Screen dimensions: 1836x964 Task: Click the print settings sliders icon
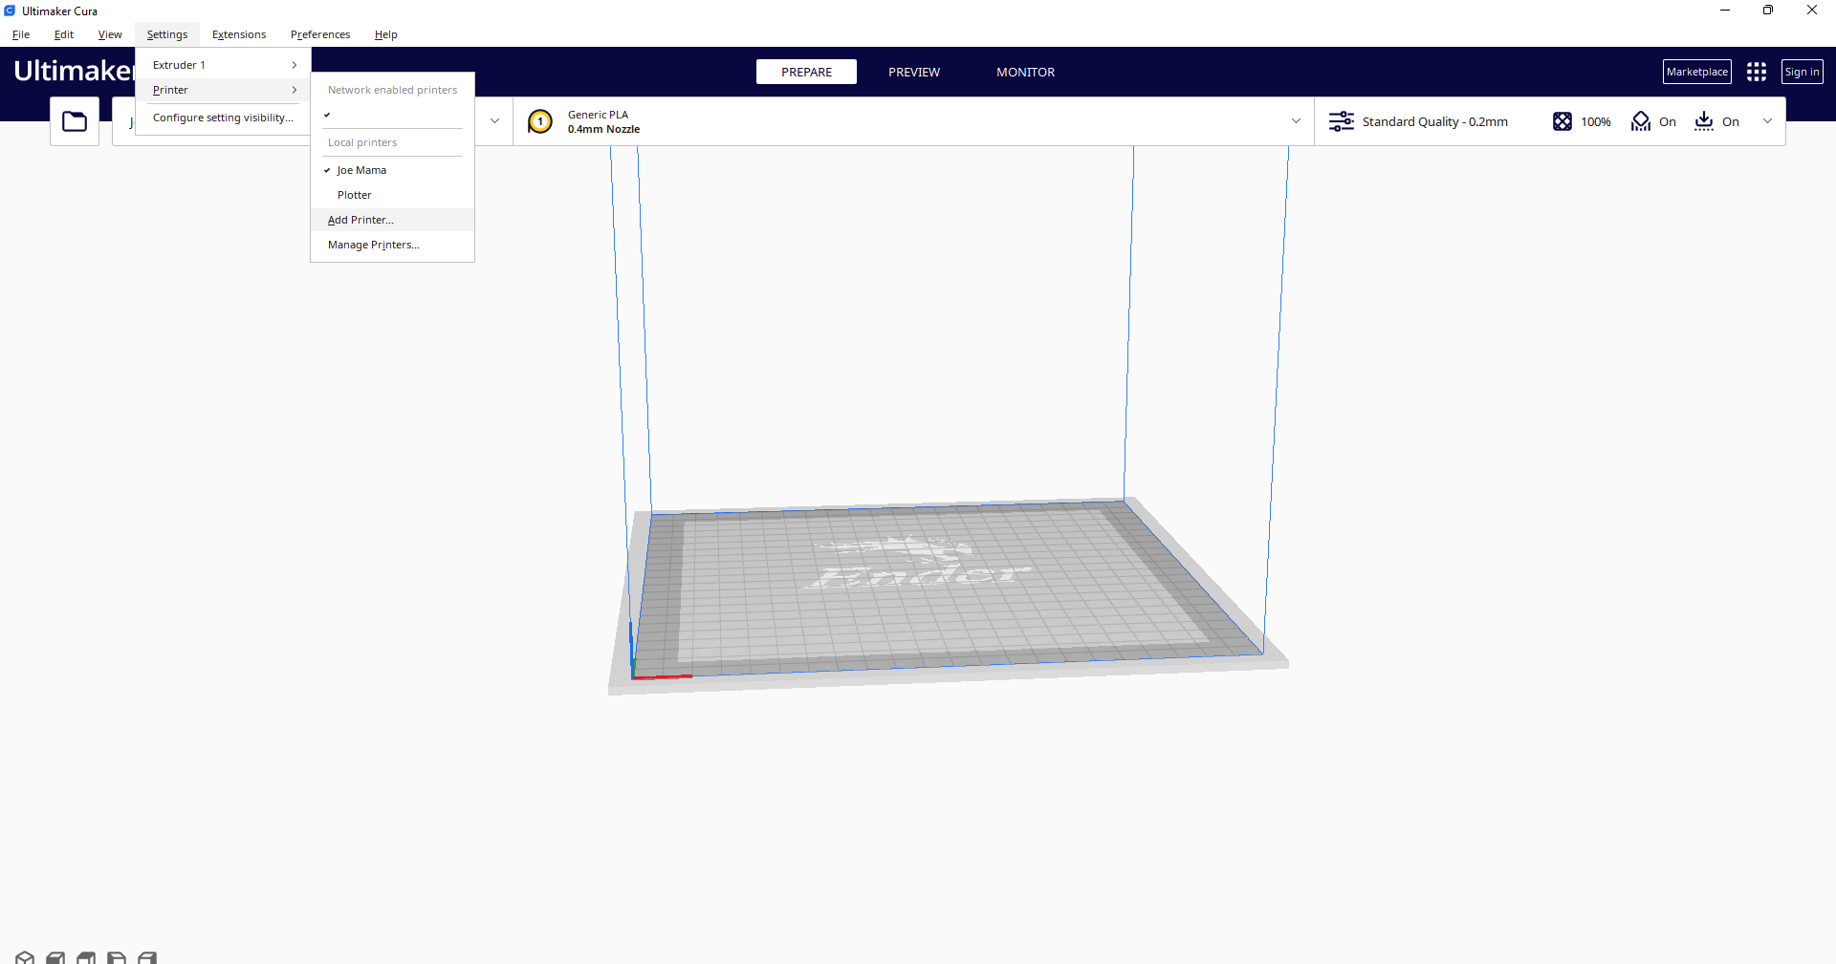(1342, 121)
